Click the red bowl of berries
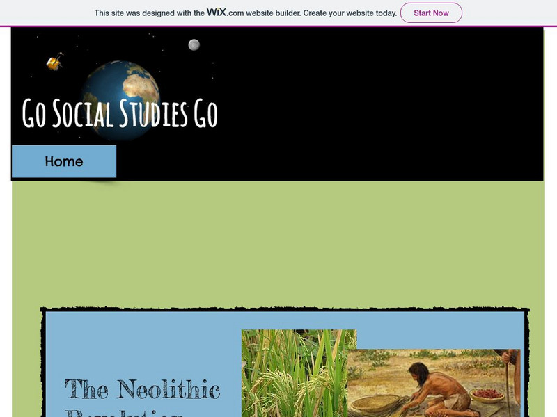Screen dimensions: 557x417 (487, 395)
